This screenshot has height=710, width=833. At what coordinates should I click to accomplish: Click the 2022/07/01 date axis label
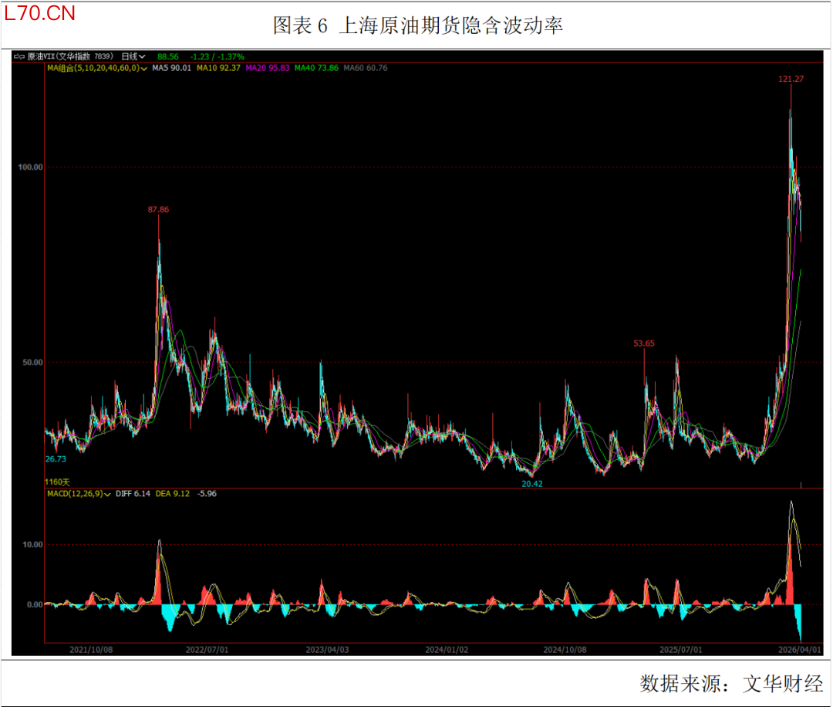coord(207,651)
